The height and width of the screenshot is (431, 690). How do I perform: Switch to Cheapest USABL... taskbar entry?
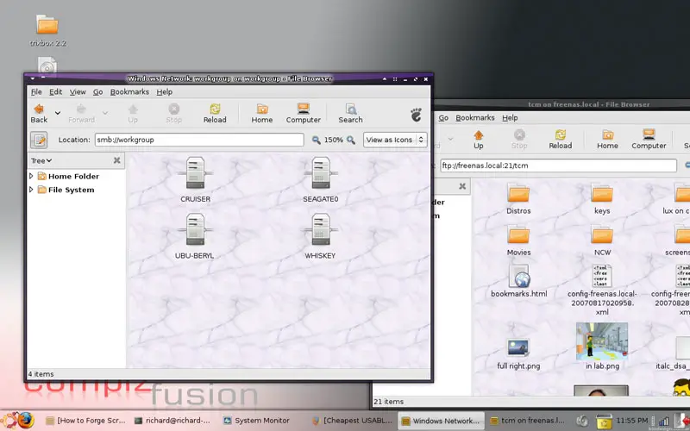(352, 421)
